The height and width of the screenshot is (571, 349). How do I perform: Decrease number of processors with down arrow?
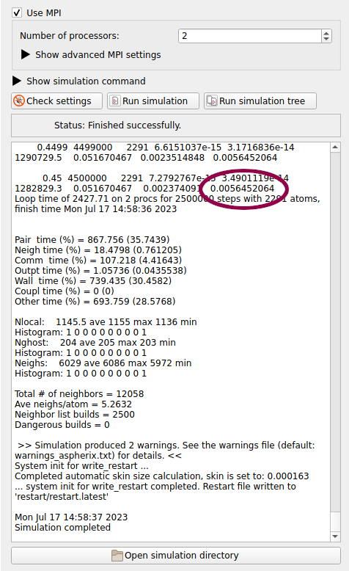(x=326, y=40)
